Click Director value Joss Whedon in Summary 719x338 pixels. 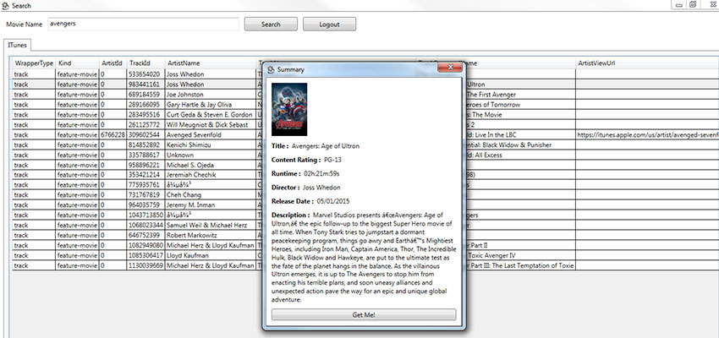click(321, 188)
